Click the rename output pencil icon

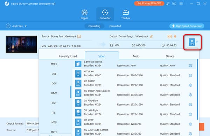pyautogui.click(x=151, y=36)
